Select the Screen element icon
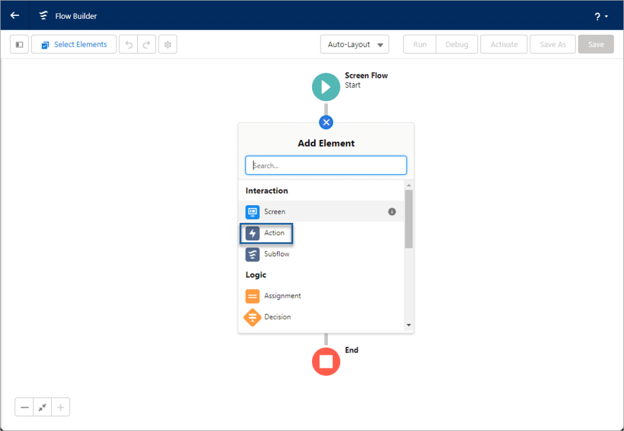This screenshot has height=431, width=624. coord(252,211)
